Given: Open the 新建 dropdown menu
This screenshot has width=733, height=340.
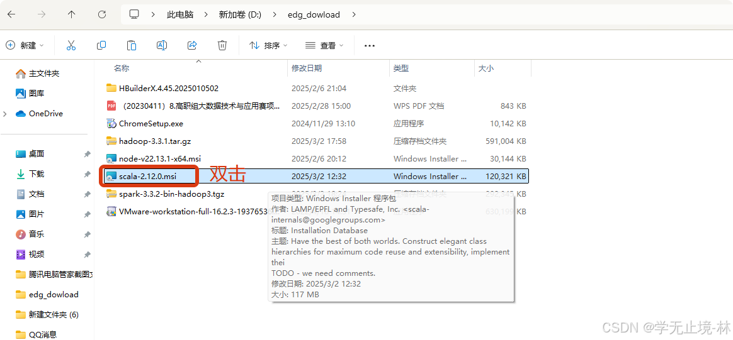Looking at the screenshot, I should coord(25,45).
